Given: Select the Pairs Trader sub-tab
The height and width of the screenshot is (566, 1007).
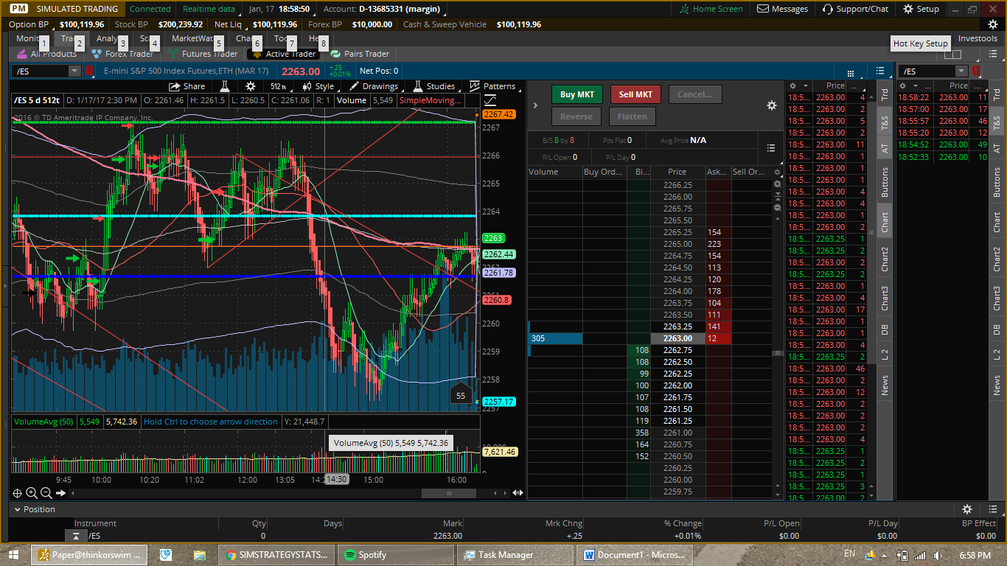Looking at the screenshot, I should coord(360,54).
